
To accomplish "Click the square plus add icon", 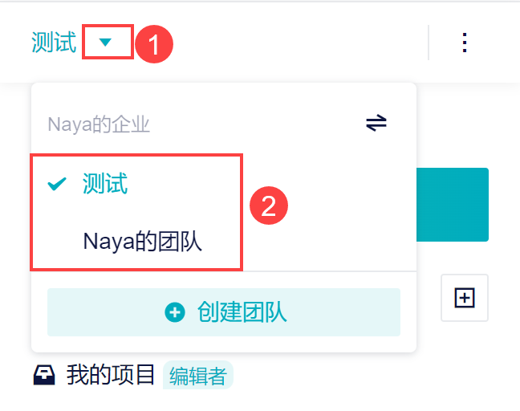I will pyautogui.click(x=465, y=298).
